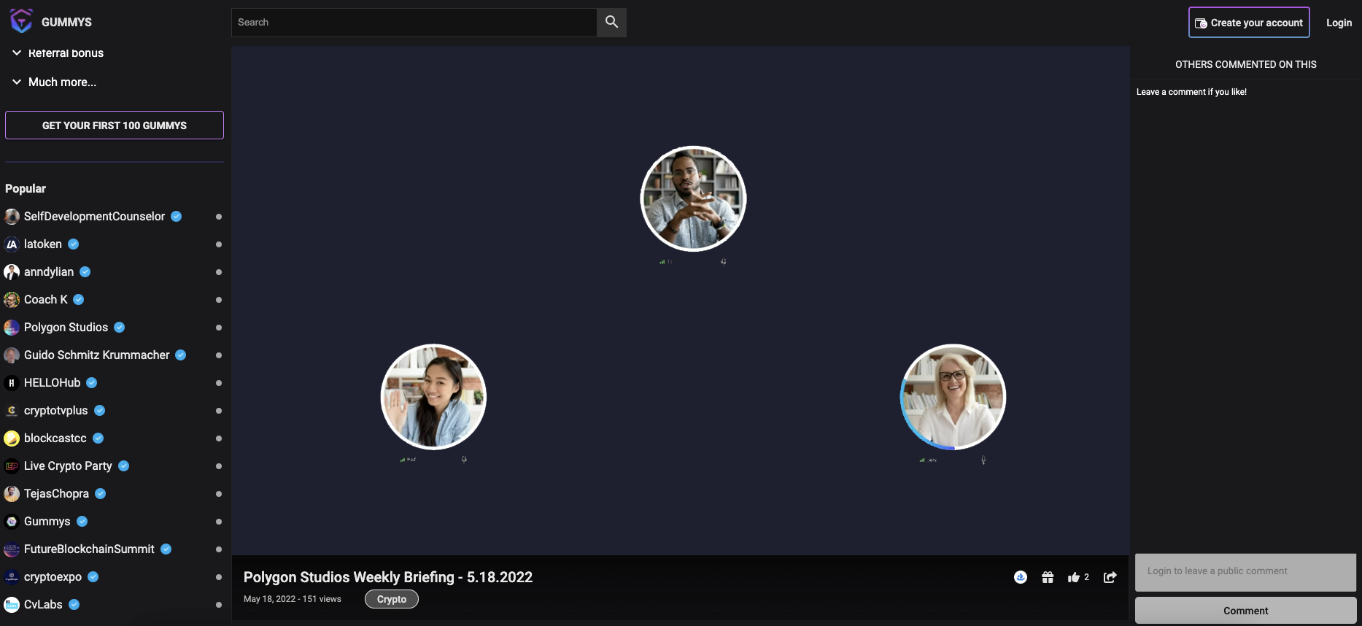Screen dimensions: 1362x626
Task: Click Polygon Studios avatar icon
Action: click(12, 327)
